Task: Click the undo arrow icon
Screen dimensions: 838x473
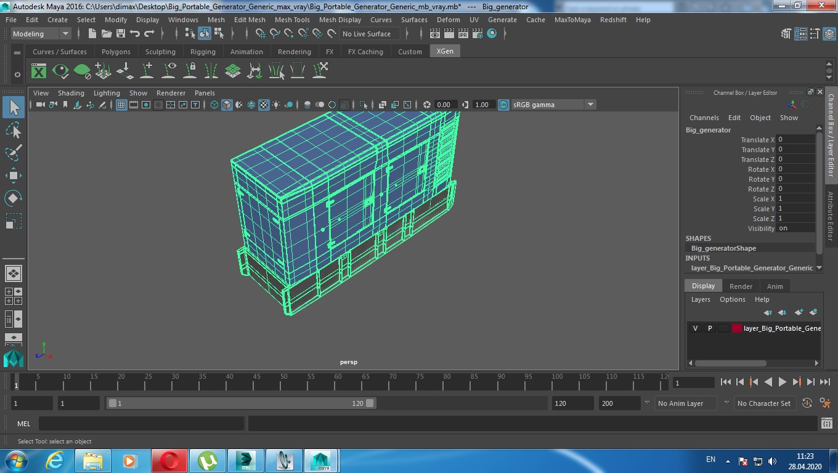Action: pyautogui.click(x=135, y=34)
